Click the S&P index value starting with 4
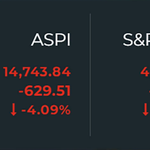The height and width of the screenshot is (150, 150). tap(145, 72)
